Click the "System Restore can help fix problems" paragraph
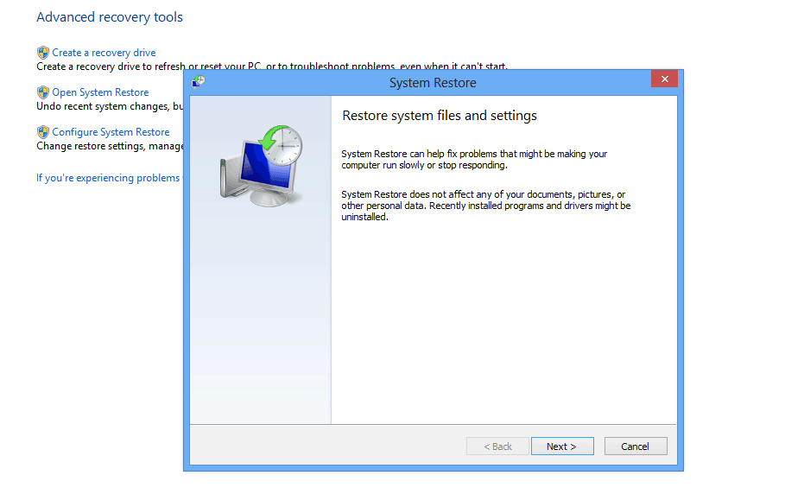Viewport: 785px width, 494px height. click(474, 160)
